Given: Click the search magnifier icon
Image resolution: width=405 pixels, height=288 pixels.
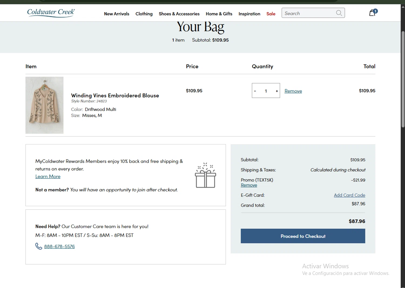Looking at the screenshot, I should click(339, 13).
